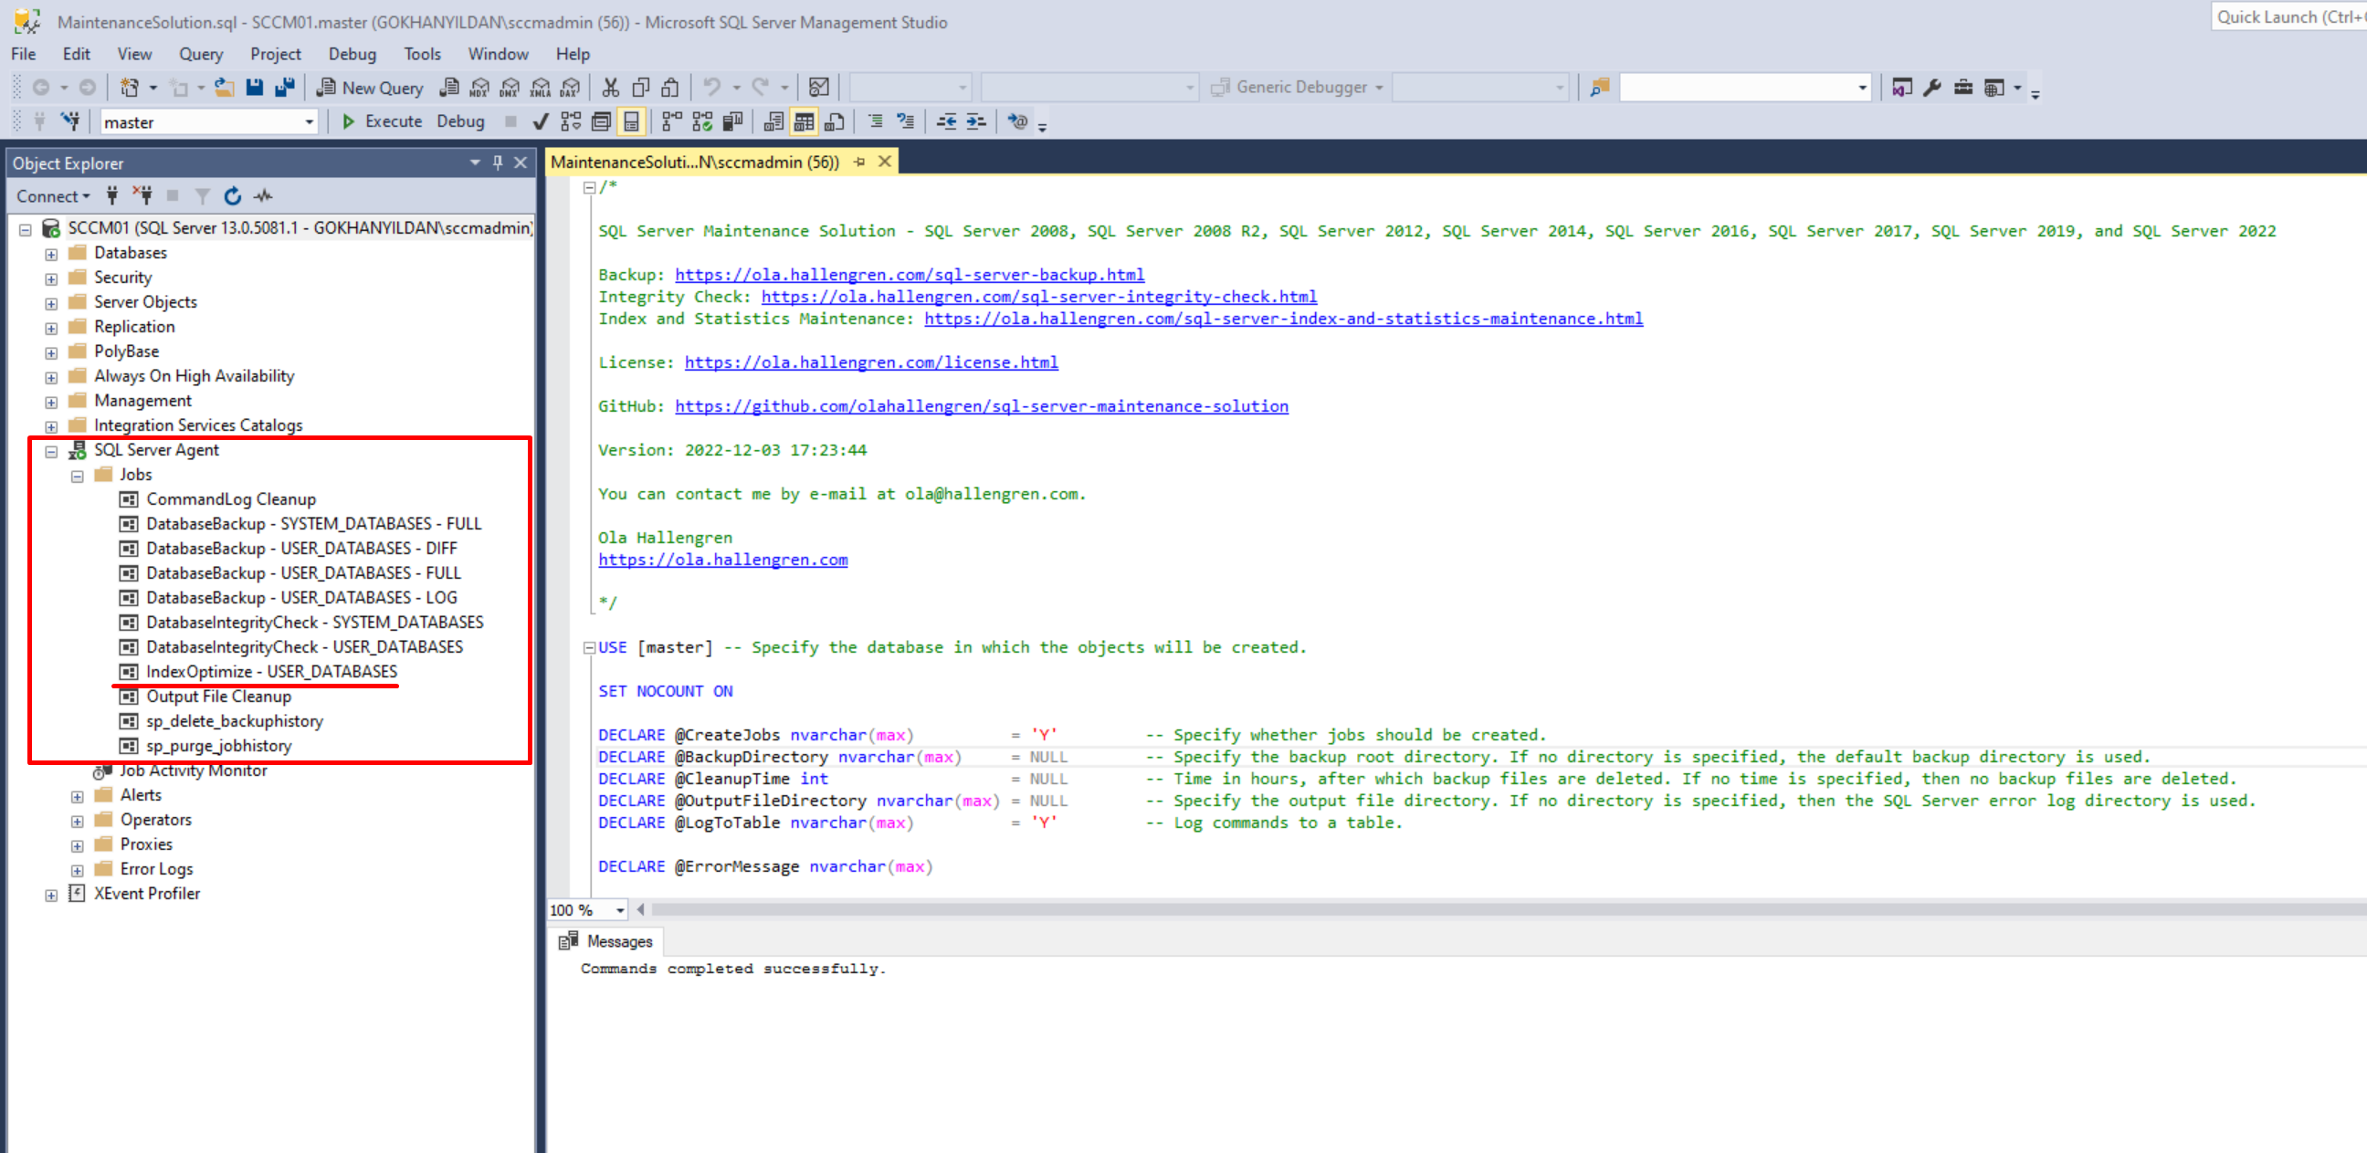Toggle Include Actual Execution Plan

coord(672,121)
